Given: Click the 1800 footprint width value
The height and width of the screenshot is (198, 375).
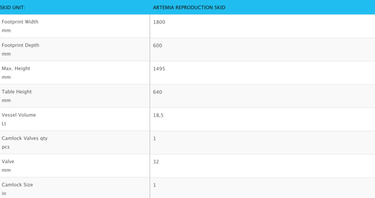Looking at the screenshot, I should click(159, 22).
